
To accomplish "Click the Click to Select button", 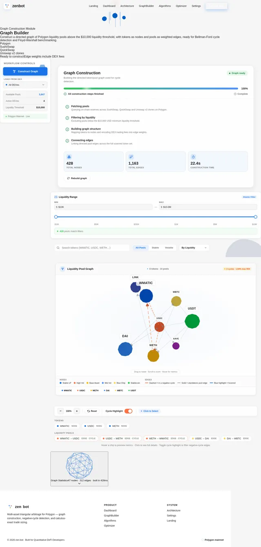I will [150, 411].
